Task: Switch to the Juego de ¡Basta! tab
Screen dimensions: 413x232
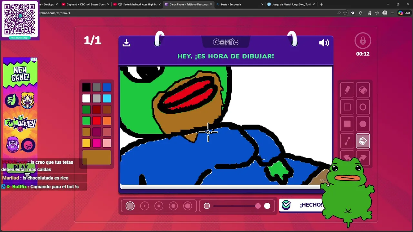Action: point(291,5)
